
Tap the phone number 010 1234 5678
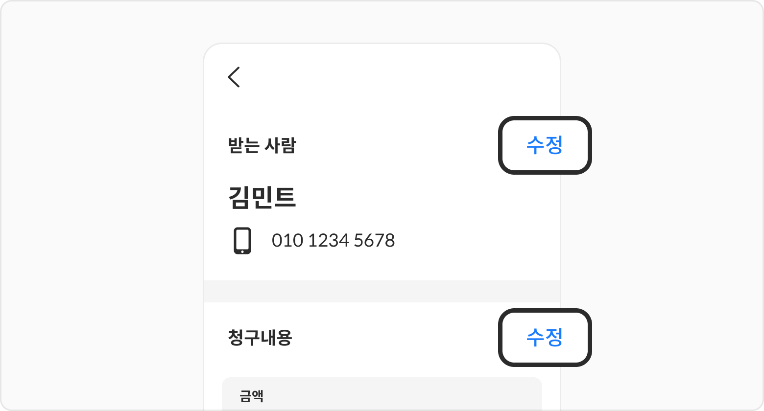333,241
